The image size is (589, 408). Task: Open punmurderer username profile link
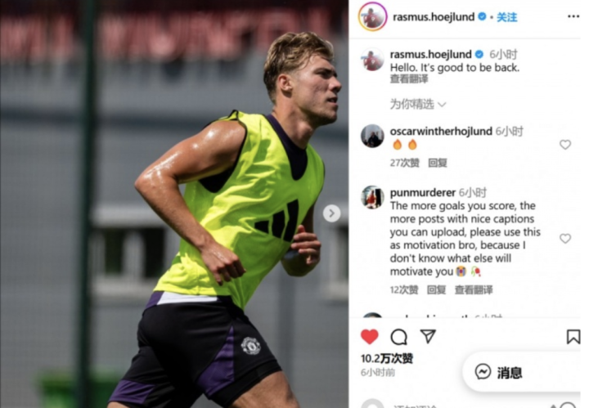tap(423, 192)
